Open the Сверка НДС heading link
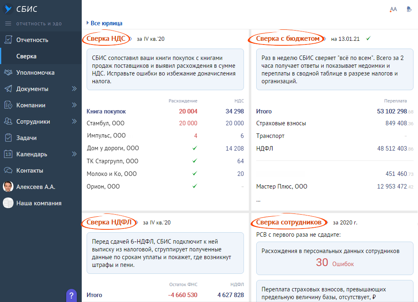 point(106,38)
